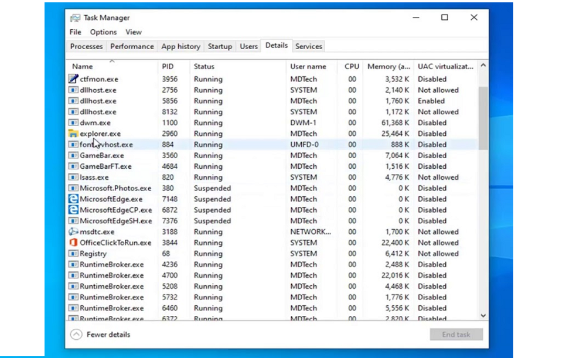Click the OfficeClickToRun.exe Office icon
This screenshot has height=358, width=583.
73,243
